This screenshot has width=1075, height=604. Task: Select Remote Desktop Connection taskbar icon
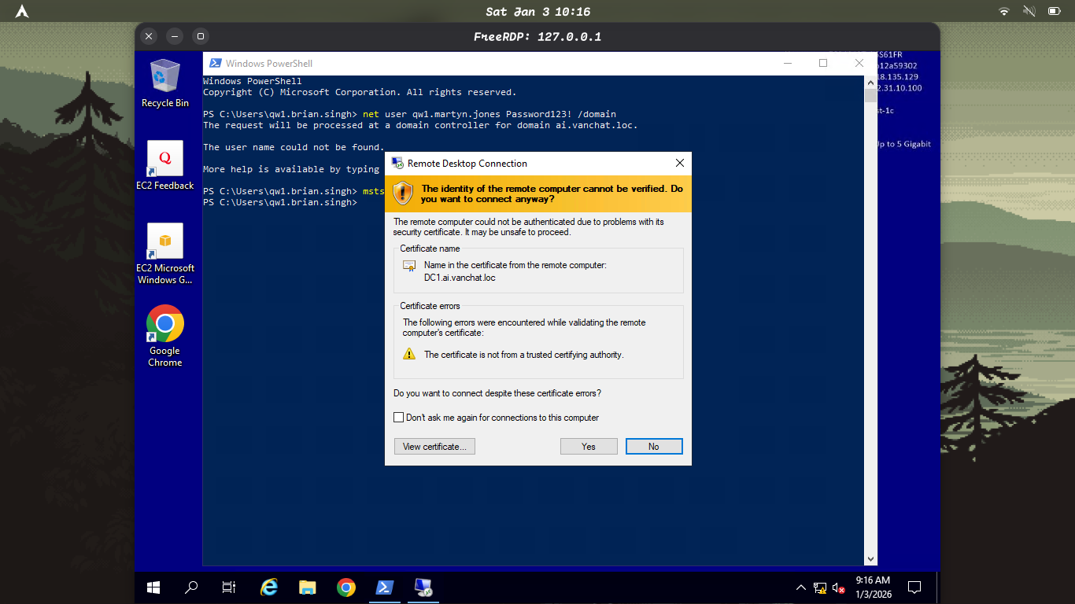pos(423,587)
